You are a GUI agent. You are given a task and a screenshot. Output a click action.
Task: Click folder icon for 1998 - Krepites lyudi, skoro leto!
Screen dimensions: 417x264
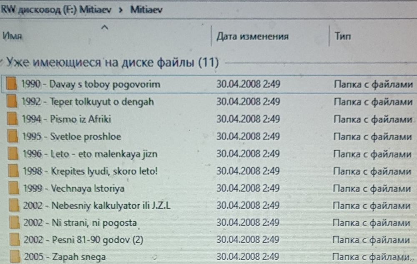coord(13,171)
